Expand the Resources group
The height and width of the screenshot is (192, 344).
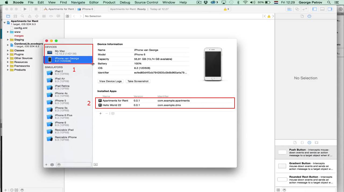(8, 62)
